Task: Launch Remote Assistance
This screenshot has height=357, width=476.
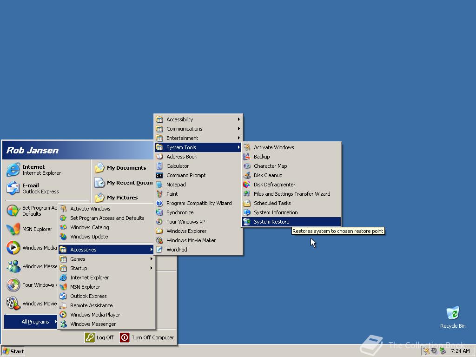Action: 106,305
